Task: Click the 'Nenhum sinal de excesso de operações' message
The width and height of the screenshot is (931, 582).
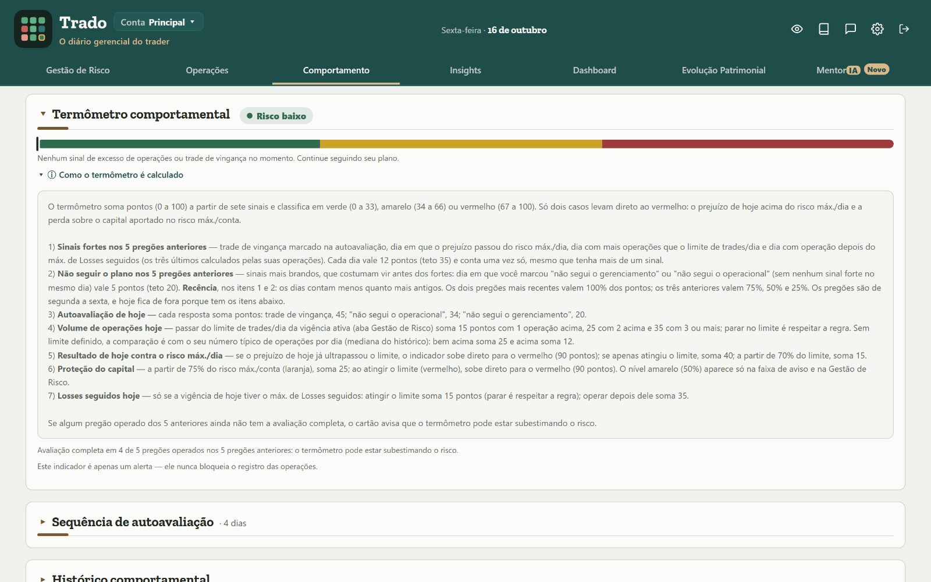Action: tap(218, 158)
